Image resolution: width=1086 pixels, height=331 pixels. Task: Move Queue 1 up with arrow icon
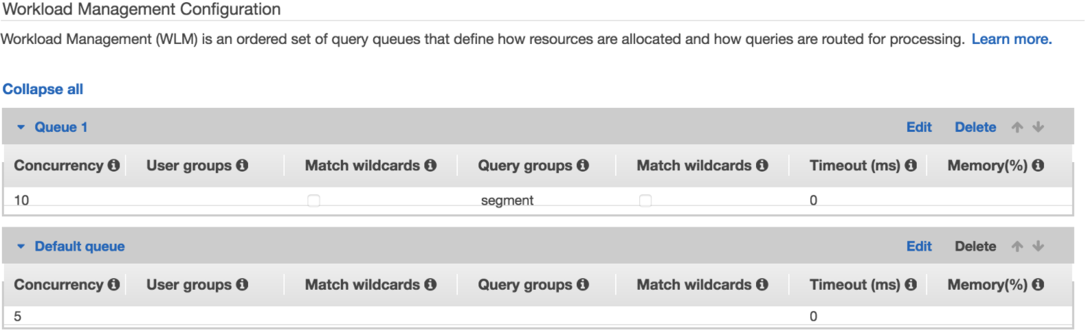[x=1017, y=127]
